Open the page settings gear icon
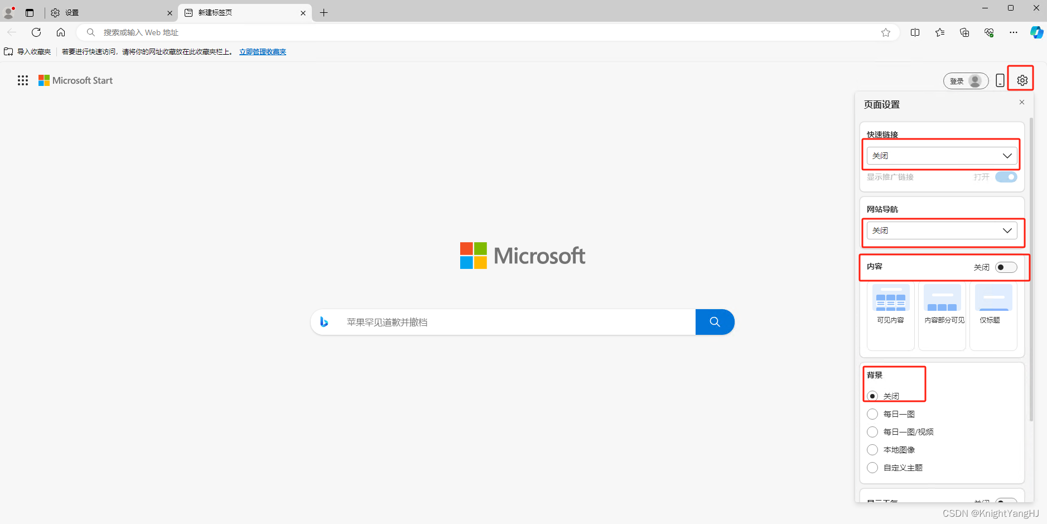The height and width of the screenshot is (524, 1047). (x=1022, y=80)
